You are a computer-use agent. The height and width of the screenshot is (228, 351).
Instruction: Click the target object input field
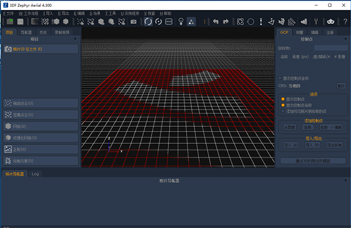(x=331, y=48)
